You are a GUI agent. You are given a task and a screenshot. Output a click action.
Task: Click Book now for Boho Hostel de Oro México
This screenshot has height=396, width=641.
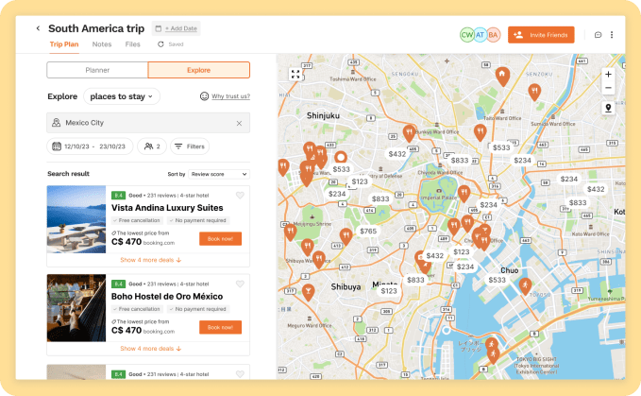(220, 327)
